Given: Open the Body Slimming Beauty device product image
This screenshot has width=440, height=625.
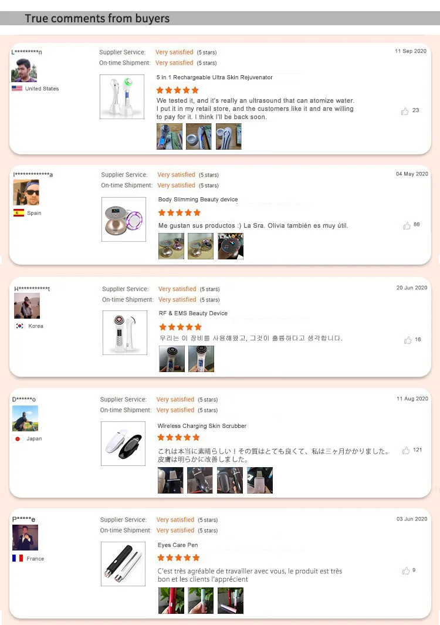Looking at the screenshot, I should point(124,219).
